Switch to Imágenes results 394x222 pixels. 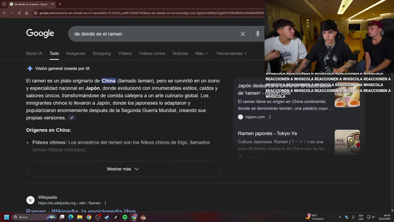click(x=76, y=53)
